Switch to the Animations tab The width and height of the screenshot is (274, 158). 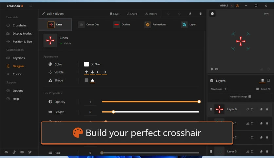(155, 24)
